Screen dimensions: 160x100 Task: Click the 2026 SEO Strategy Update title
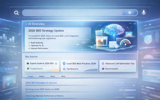[x=46, y=31]
